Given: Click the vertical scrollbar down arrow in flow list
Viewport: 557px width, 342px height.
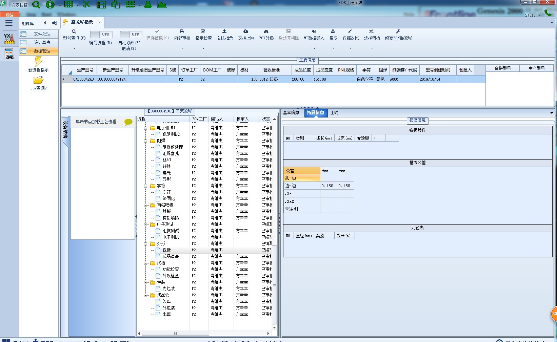Looking at the screenshot, I should tap(274, 328).
